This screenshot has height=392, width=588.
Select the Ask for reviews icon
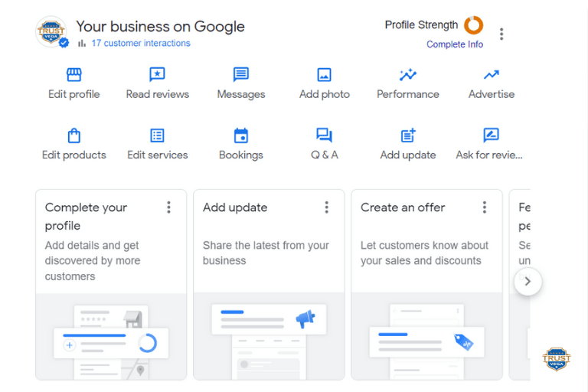(x=491, y=135)
